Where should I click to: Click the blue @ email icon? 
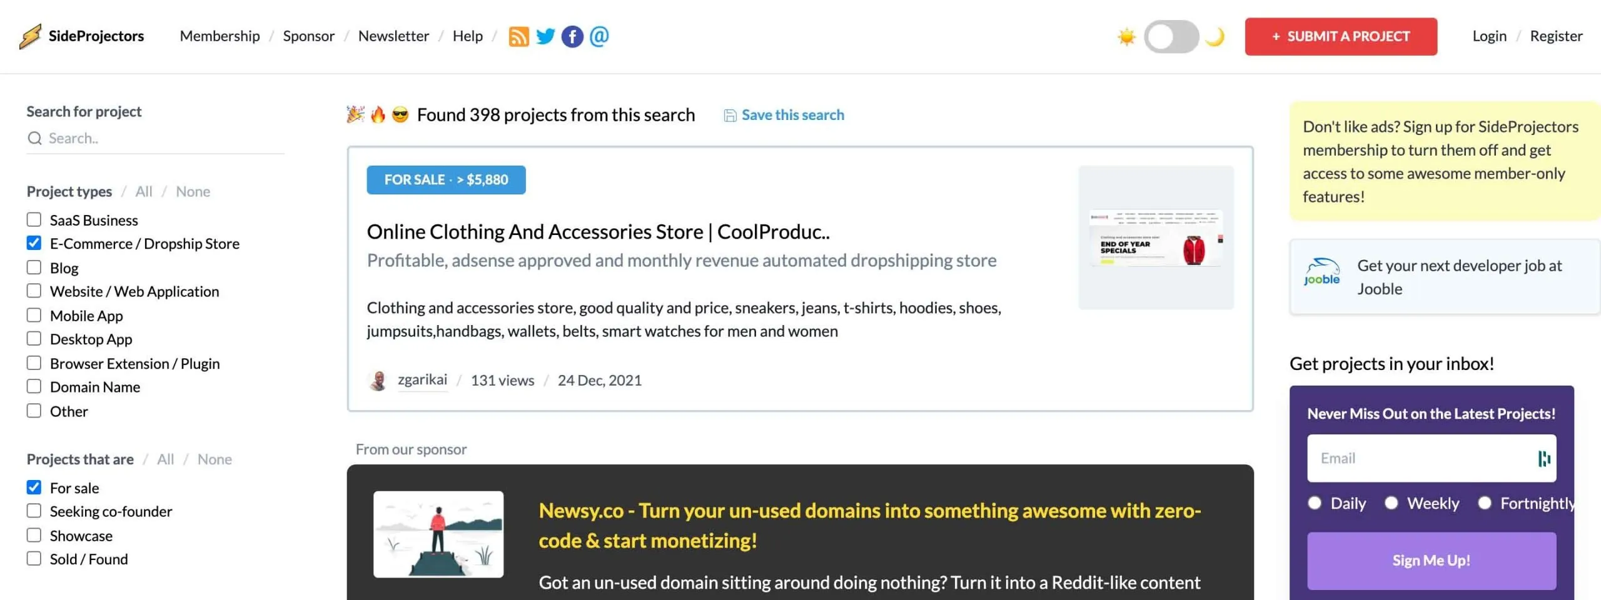point(599,36)
